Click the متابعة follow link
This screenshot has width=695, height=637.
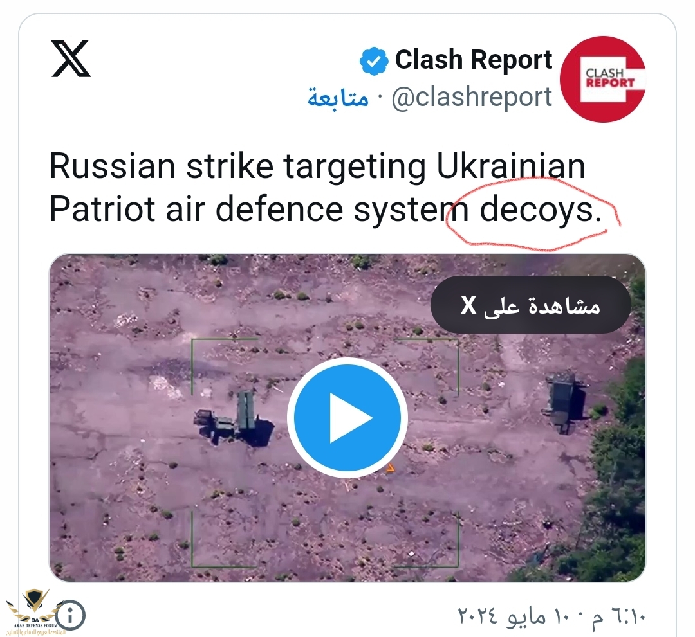coord(338,97)
